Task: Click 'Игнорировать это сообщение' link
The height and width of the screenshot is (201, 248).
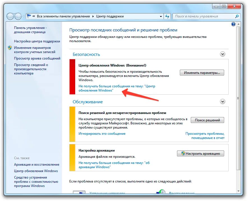Action: pos(102,134)
